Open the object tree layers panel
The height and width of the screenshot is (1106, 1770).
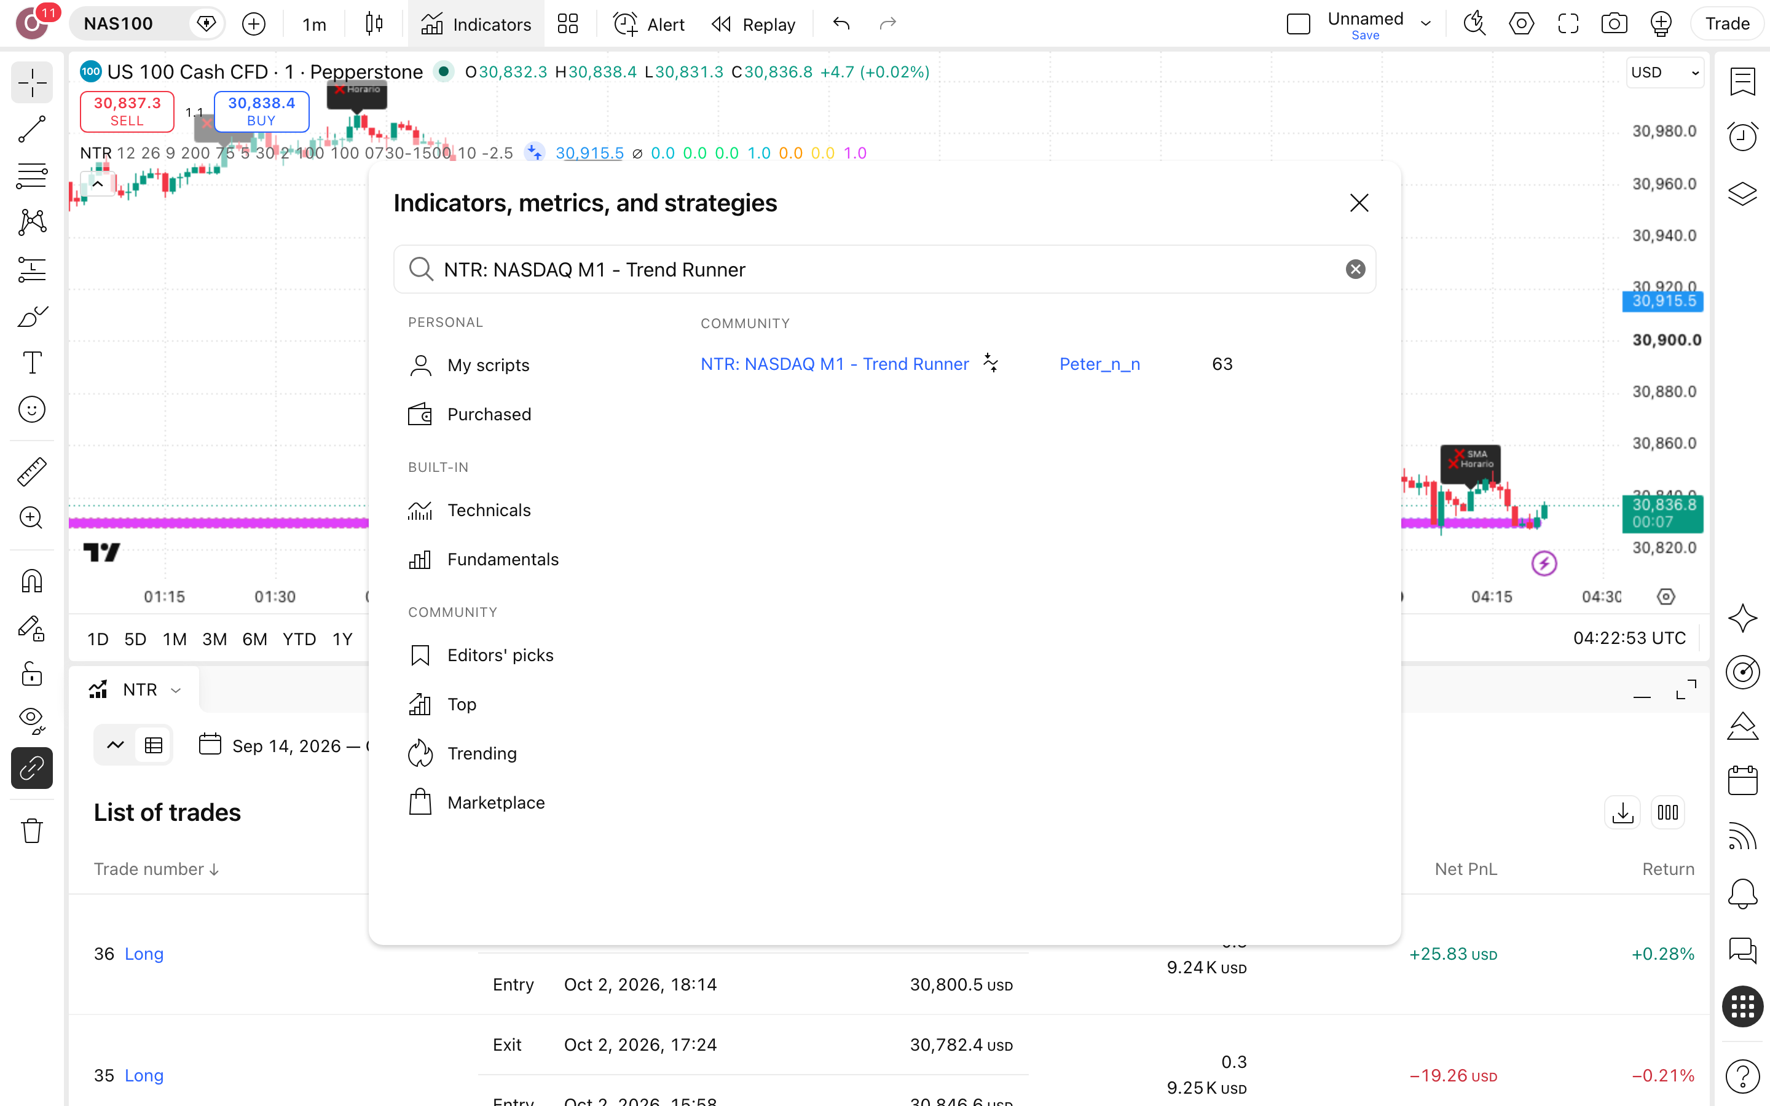1742,194
